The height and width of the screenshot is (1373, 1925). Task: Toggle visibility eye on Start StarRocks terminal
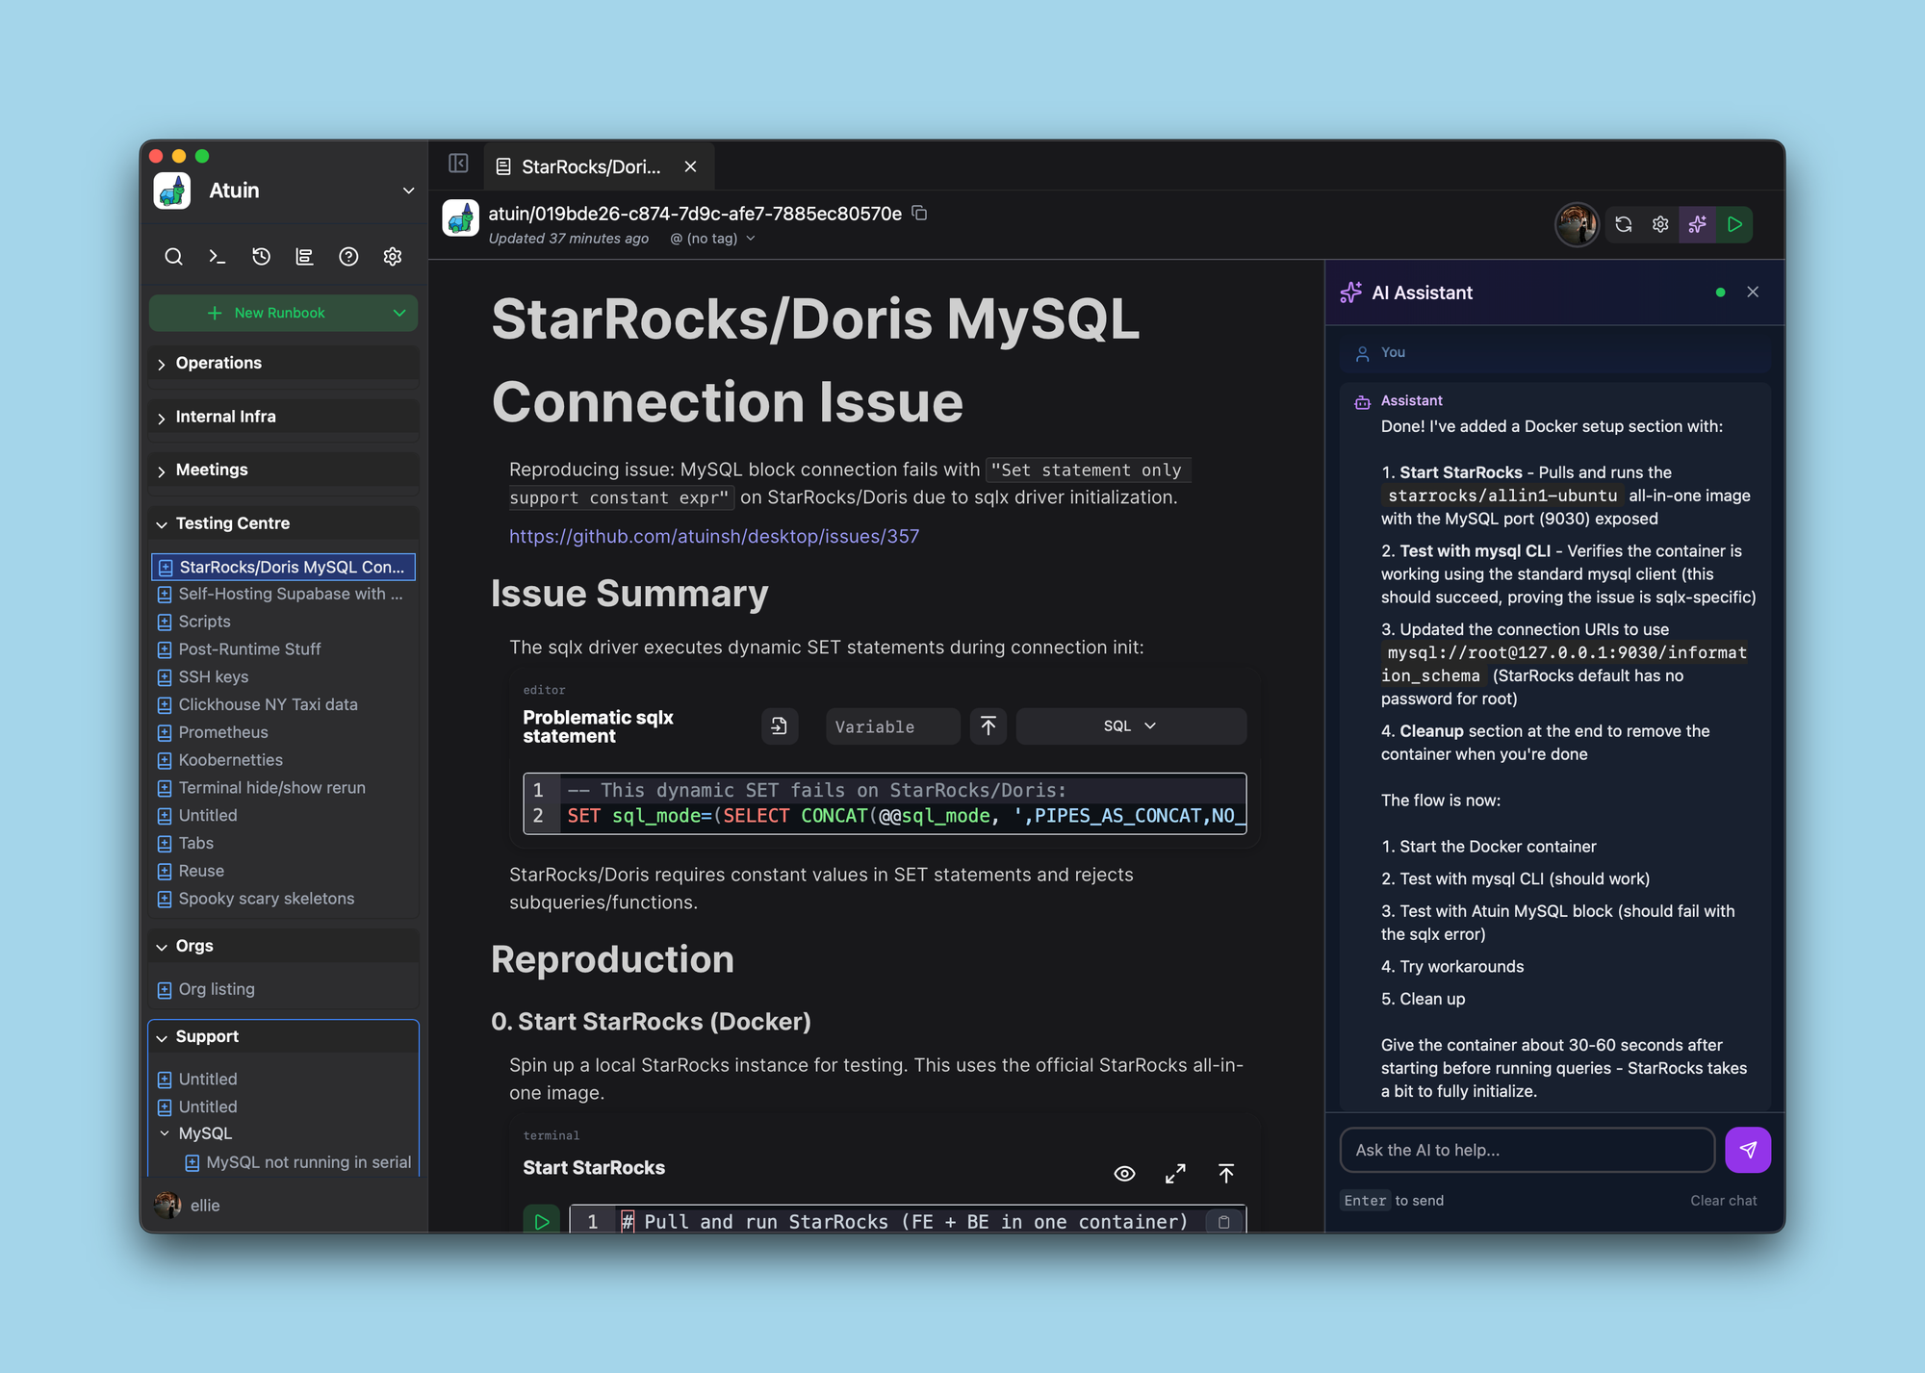1124,1174
